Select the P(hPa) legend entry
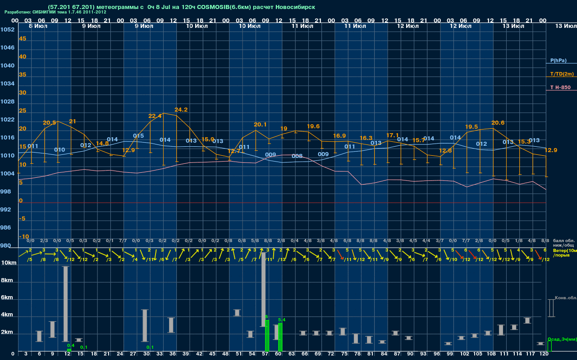The height and width of the screenshot is (360, 577). click(x=559, y=60)
